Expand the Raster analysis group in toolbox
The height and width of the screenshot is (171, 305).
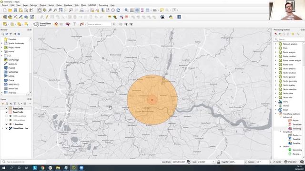point(275,52)
